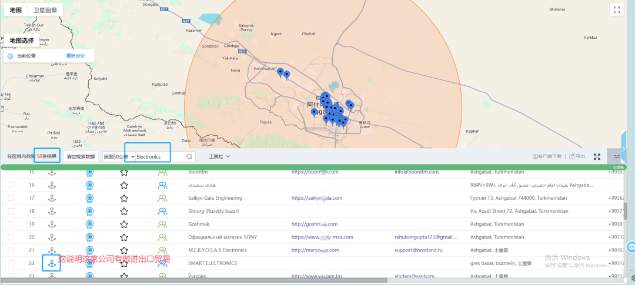The width and height of the screenshot is (635, 285).
Task: Open the goshmak website link
Action: (315, 224)
